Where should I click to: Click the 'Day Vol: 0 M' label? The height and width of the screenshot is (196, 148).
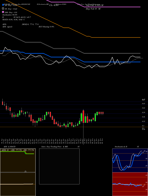tap(93, 9)
